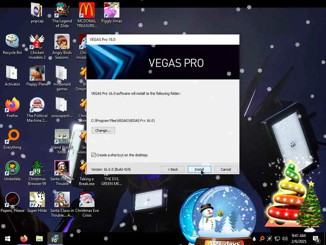Viewport: 326px width, 245px height.
Task: Click the Everything search tray icon
Action: (262, 239)
